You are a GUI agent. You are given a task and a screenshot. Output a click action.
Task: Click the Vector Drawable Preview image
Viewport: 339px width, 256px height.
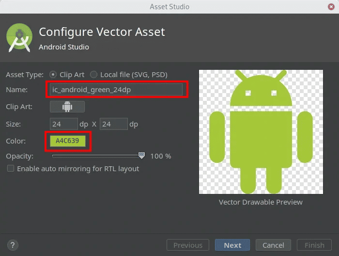coord(261,132)
